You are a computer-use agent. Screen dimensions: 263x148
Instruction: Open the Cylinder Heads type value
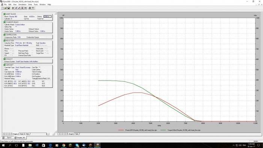[20, 25]
